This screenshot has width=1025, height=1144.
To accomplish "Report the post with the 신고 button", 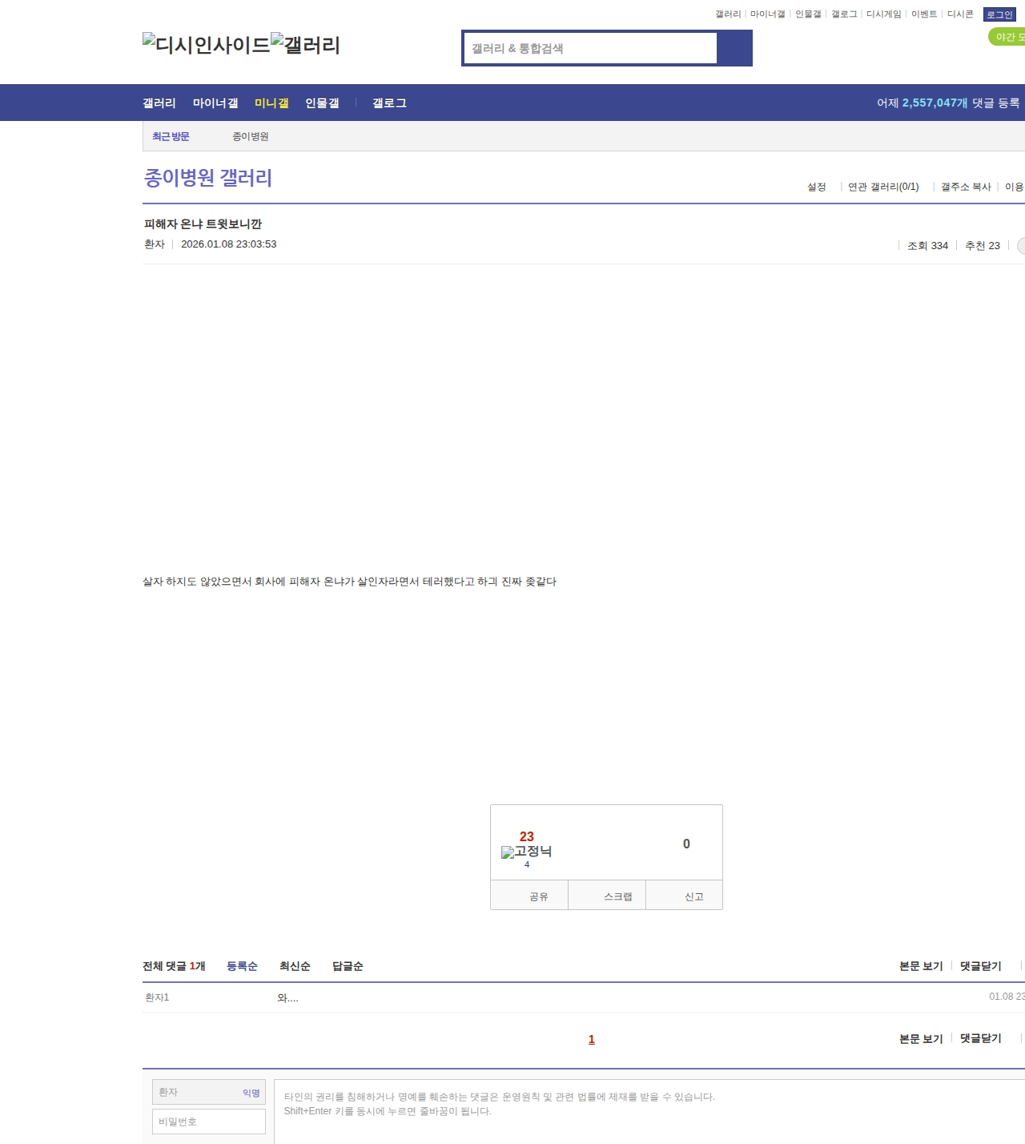I will 693,896.
